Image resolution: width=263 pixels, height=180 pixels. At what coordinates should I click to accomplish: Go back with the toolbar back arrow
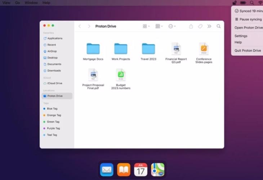pos(80,26)
